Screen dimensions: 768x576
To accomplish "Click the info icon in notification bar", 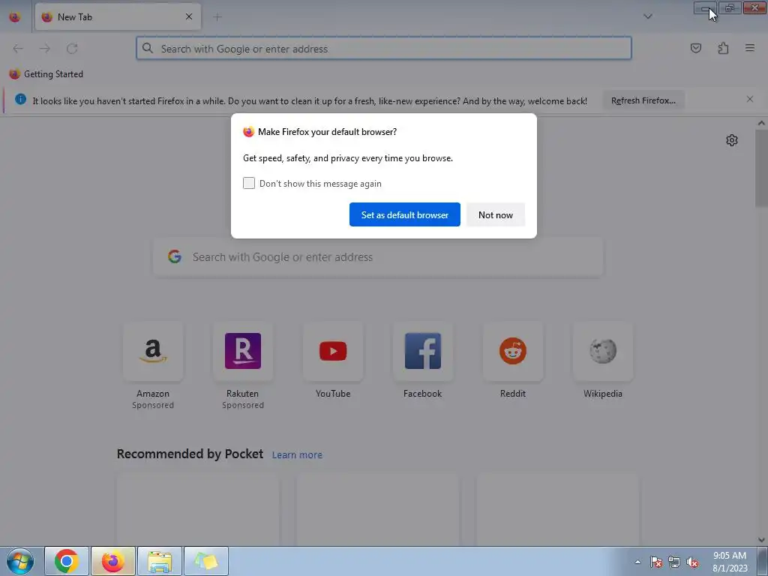I will [20, 100].
